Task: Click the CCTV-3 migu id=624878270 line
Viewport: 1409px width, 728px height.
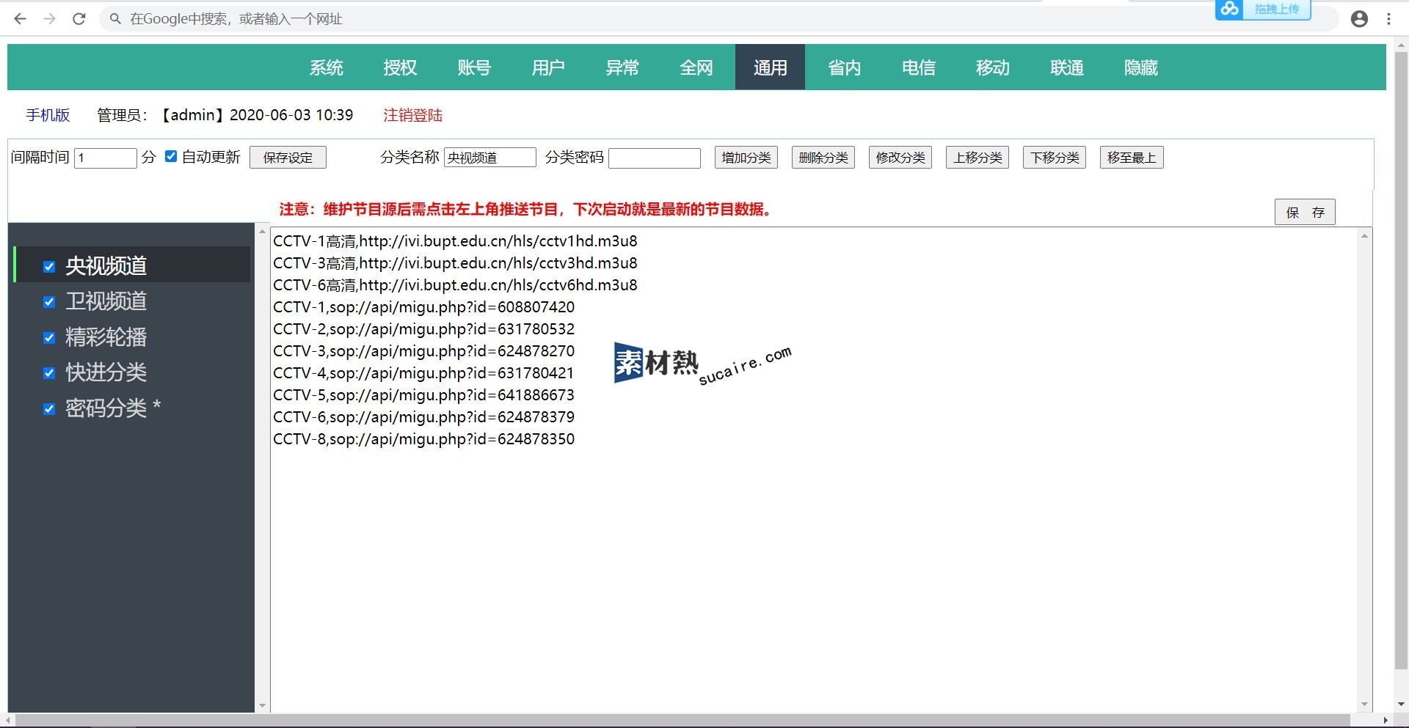Action: [x=424, y=351]
